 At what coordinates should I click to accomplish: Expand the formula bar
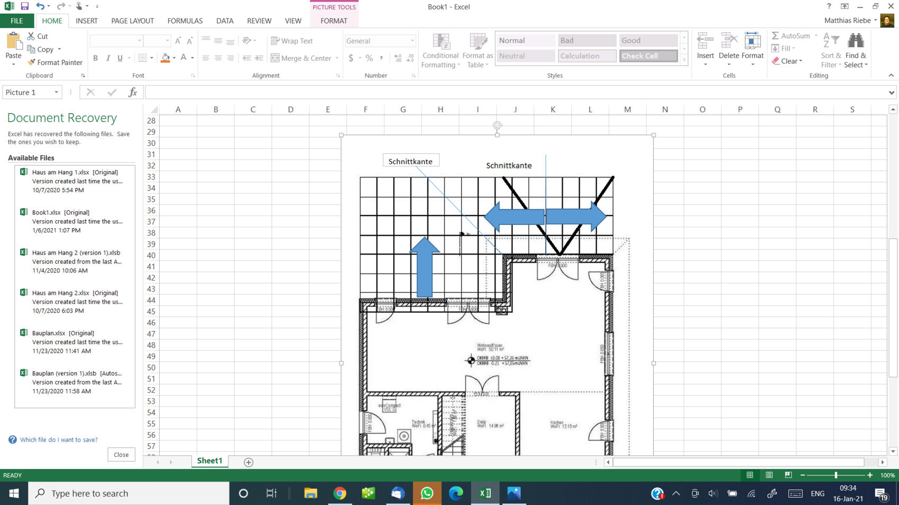(x=892, y=92)
